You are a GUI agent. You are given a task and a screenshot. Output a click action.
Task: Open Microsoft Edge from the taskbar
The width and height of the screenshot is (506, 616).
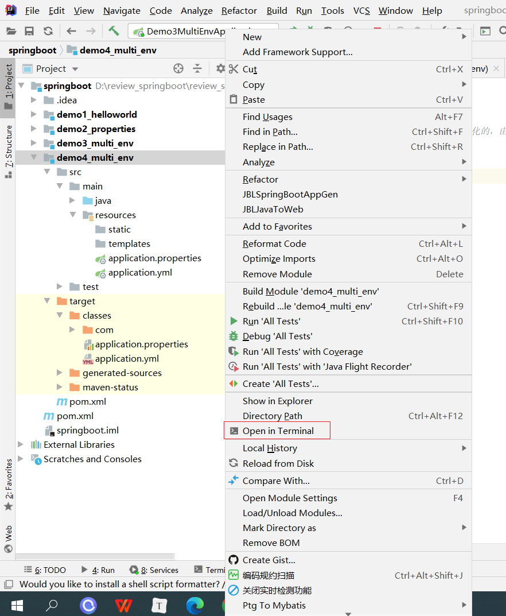[x=195, y=605]
